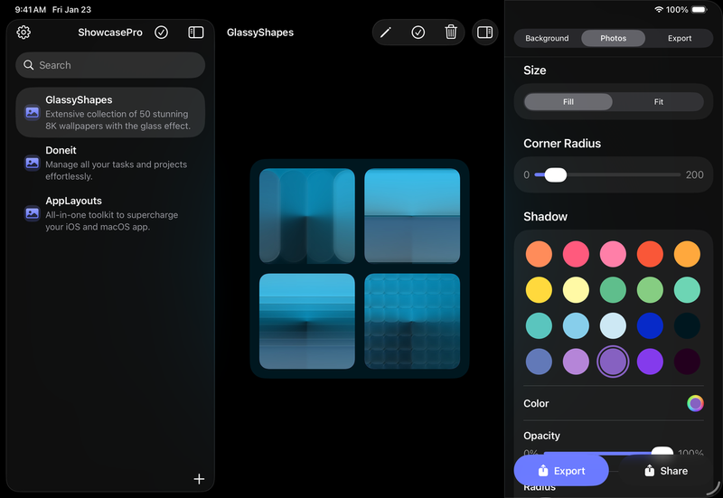Delete using the trash icon
The height and width of the screenshot is (498, 723).
(x=451, y=33)
